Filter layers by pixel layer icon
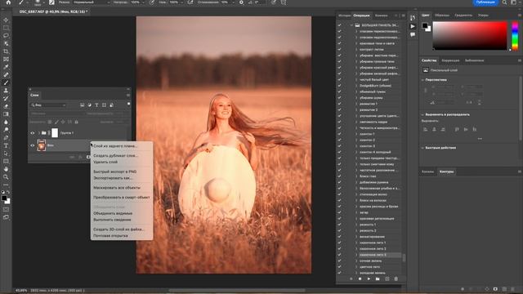This screenshot has width=523, height=294. pyautogui.click(x=82, y=105)
